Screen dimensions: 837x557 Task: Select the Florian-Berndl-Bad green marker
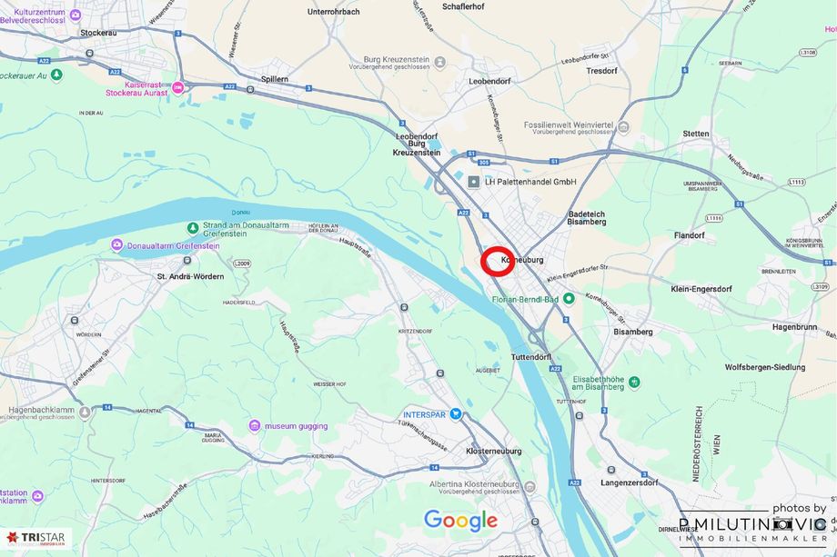569,298
